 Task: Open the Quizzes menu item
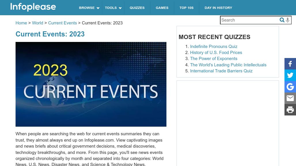pyautogui.click(x=137, y=8)
